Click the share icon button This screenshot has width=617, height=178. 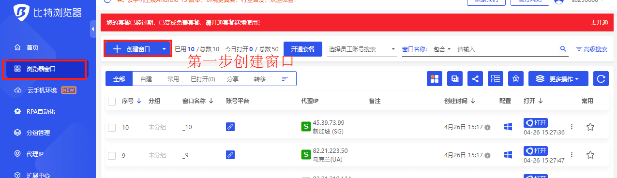click(x=475, y=79)
